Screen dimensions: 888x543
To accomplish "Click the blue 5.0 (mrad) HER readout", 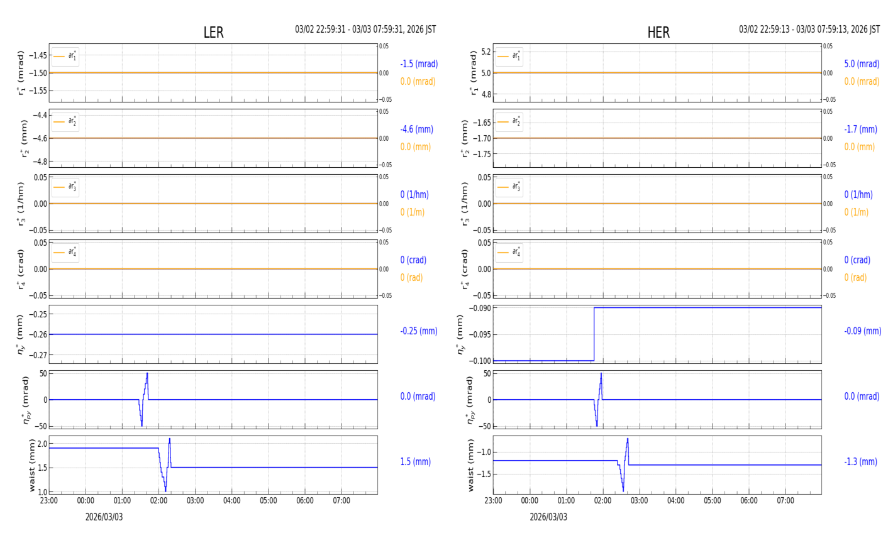I will click(x=862, y=64).
